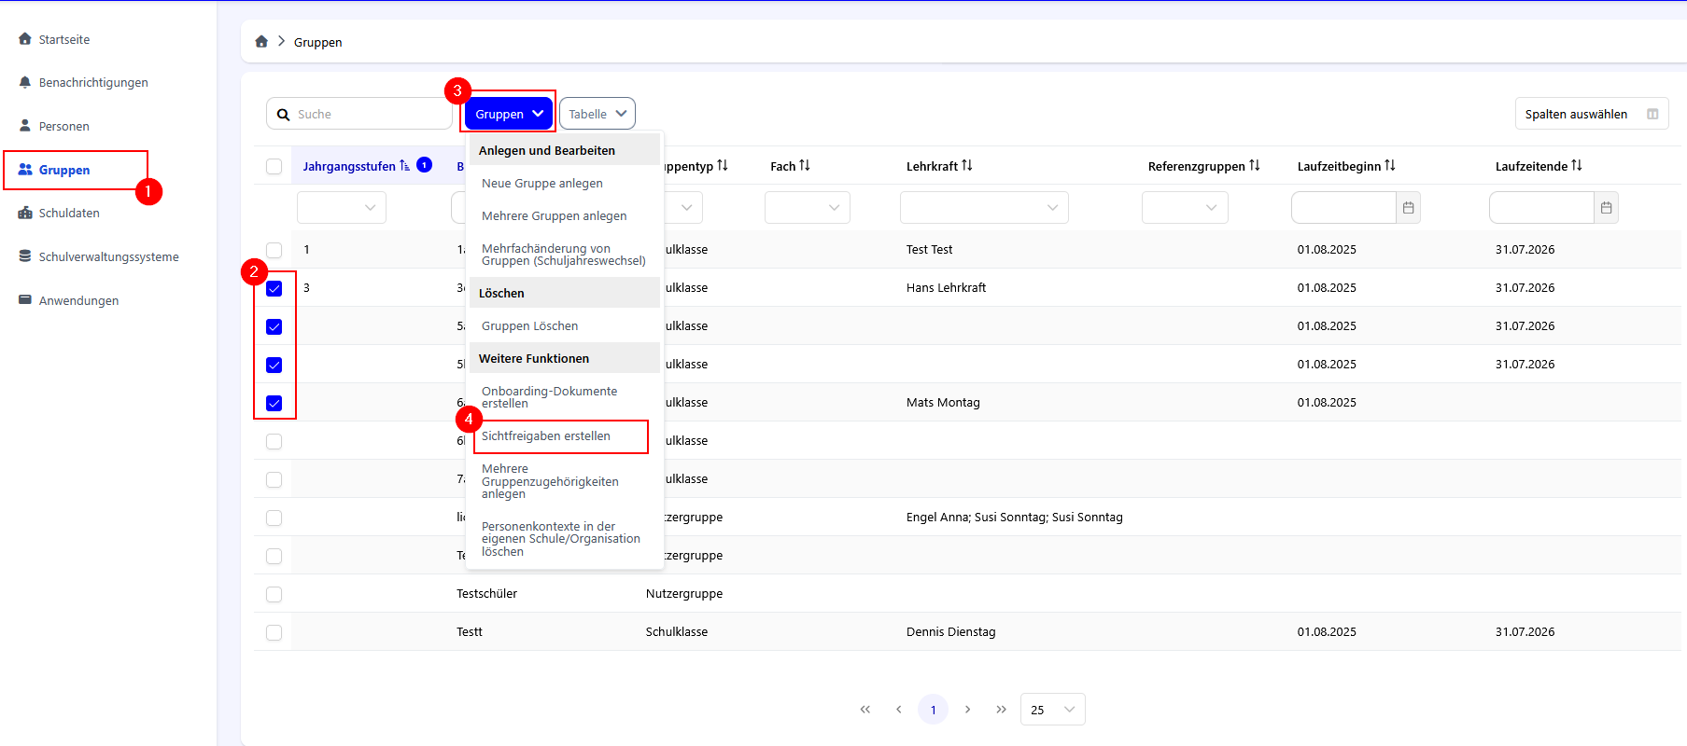Sort by Referenzgruppen column arrows
The image size is (1687, 746).
pyautogui.click(x=1255, y=166)
